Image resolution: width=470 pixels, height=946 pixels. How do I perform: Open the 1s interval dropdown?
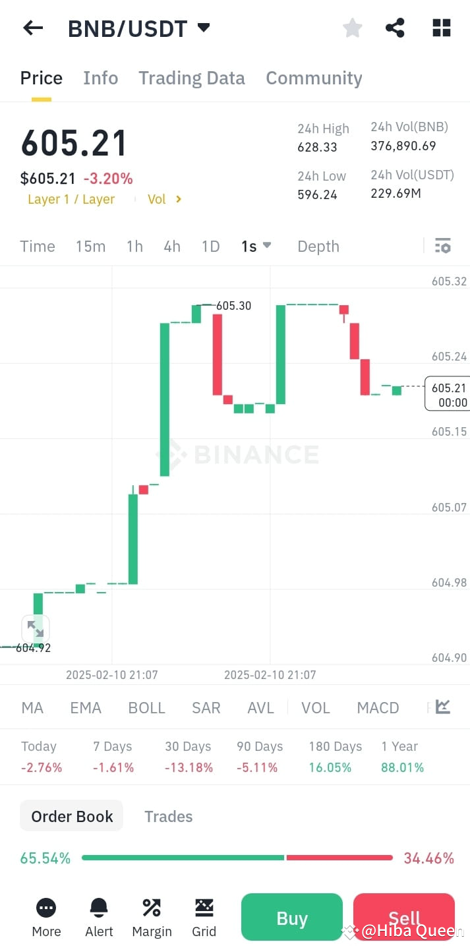[x=256, y=245]
